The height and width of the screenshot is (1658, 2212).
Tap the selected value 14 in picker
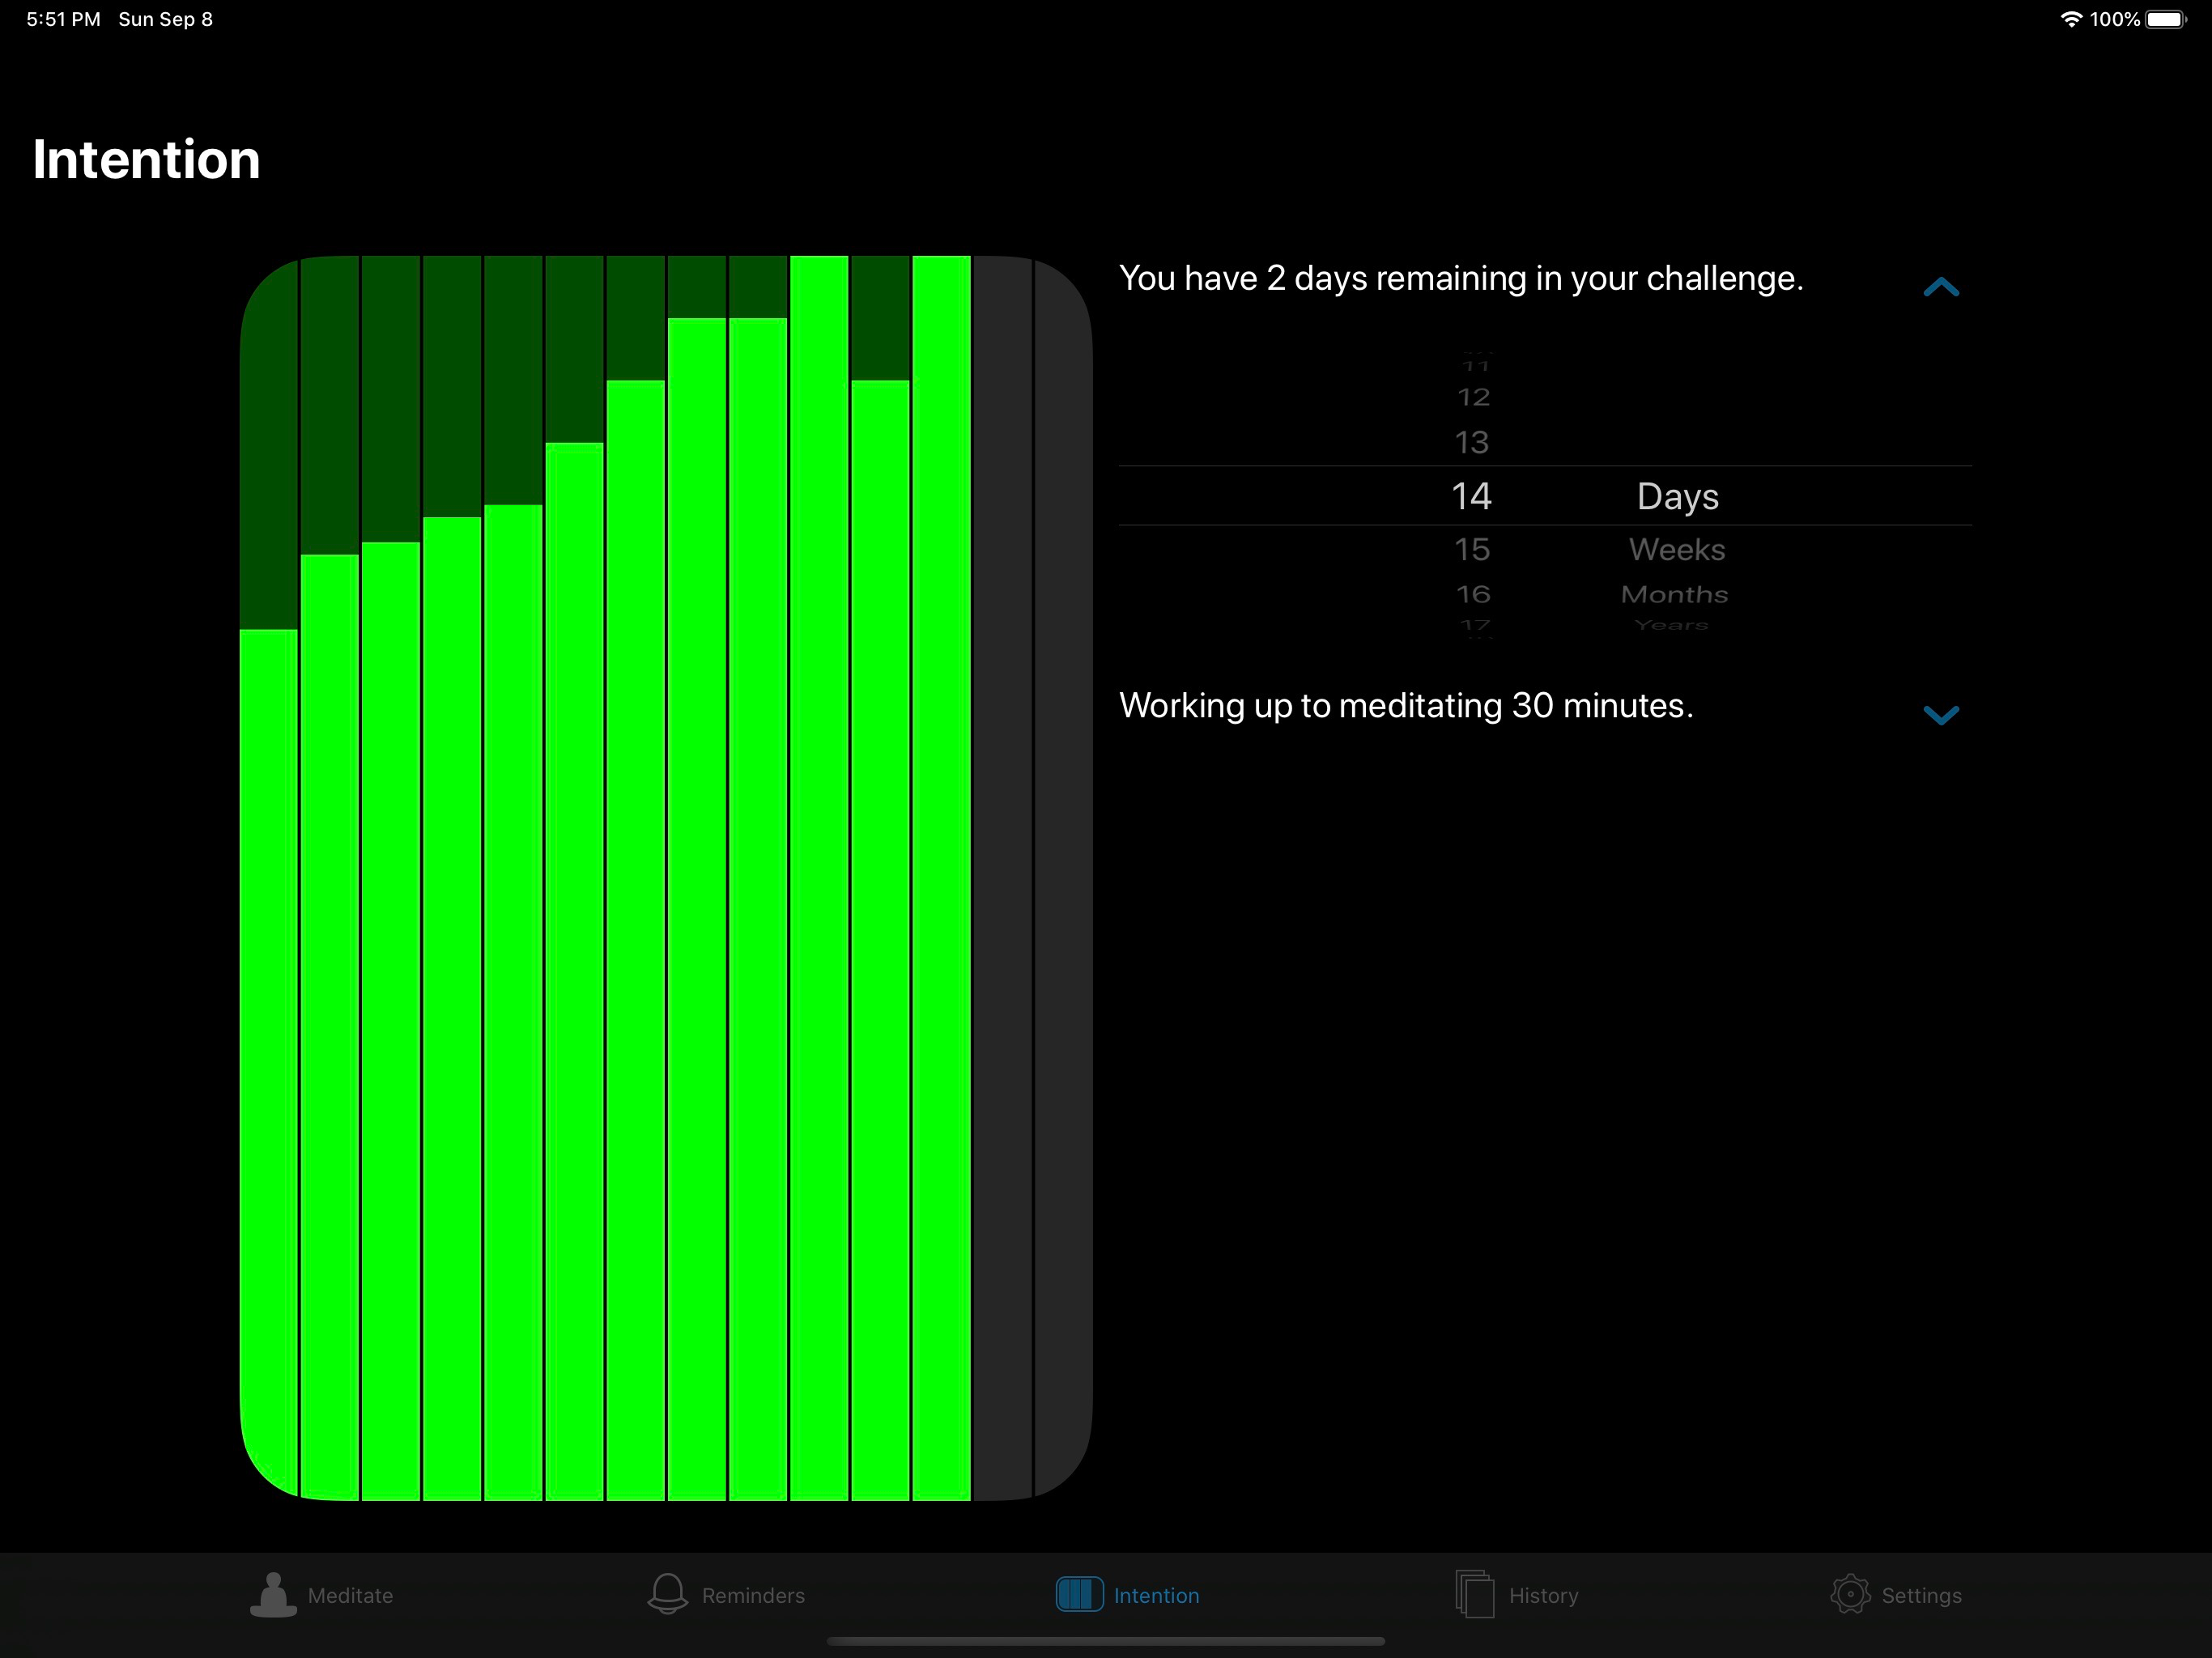(1472, 496)
